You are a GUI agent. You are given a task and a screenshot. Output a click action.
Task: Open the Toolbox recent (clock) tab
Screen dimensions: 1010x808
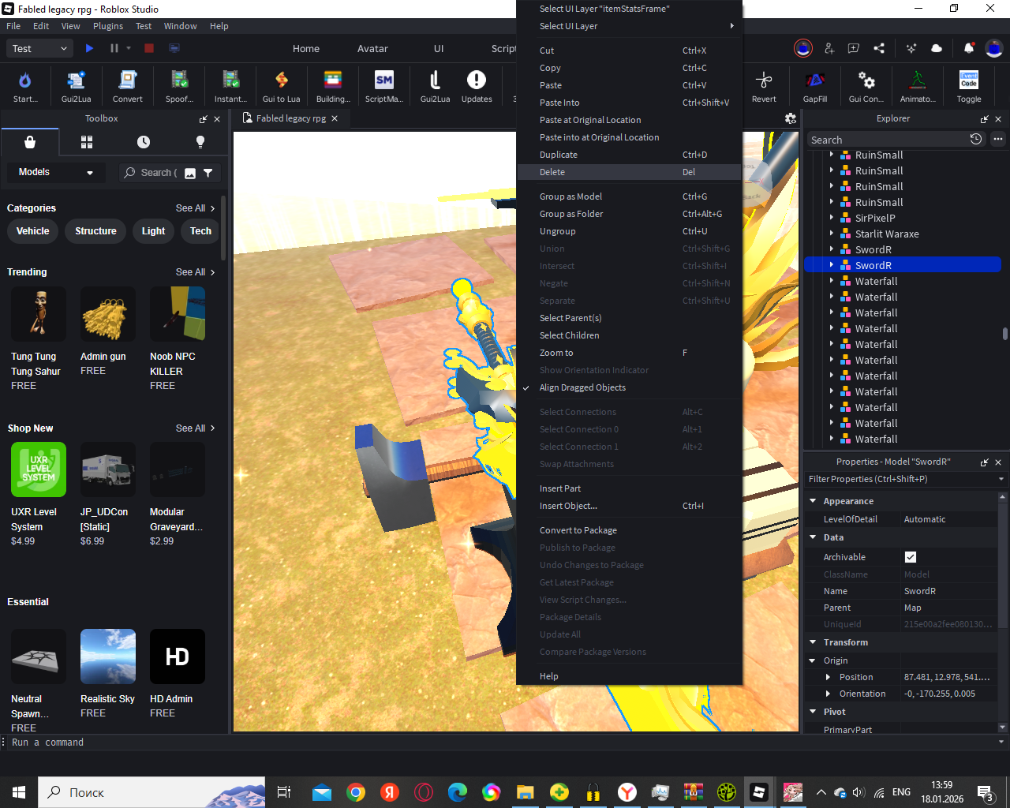144,142
